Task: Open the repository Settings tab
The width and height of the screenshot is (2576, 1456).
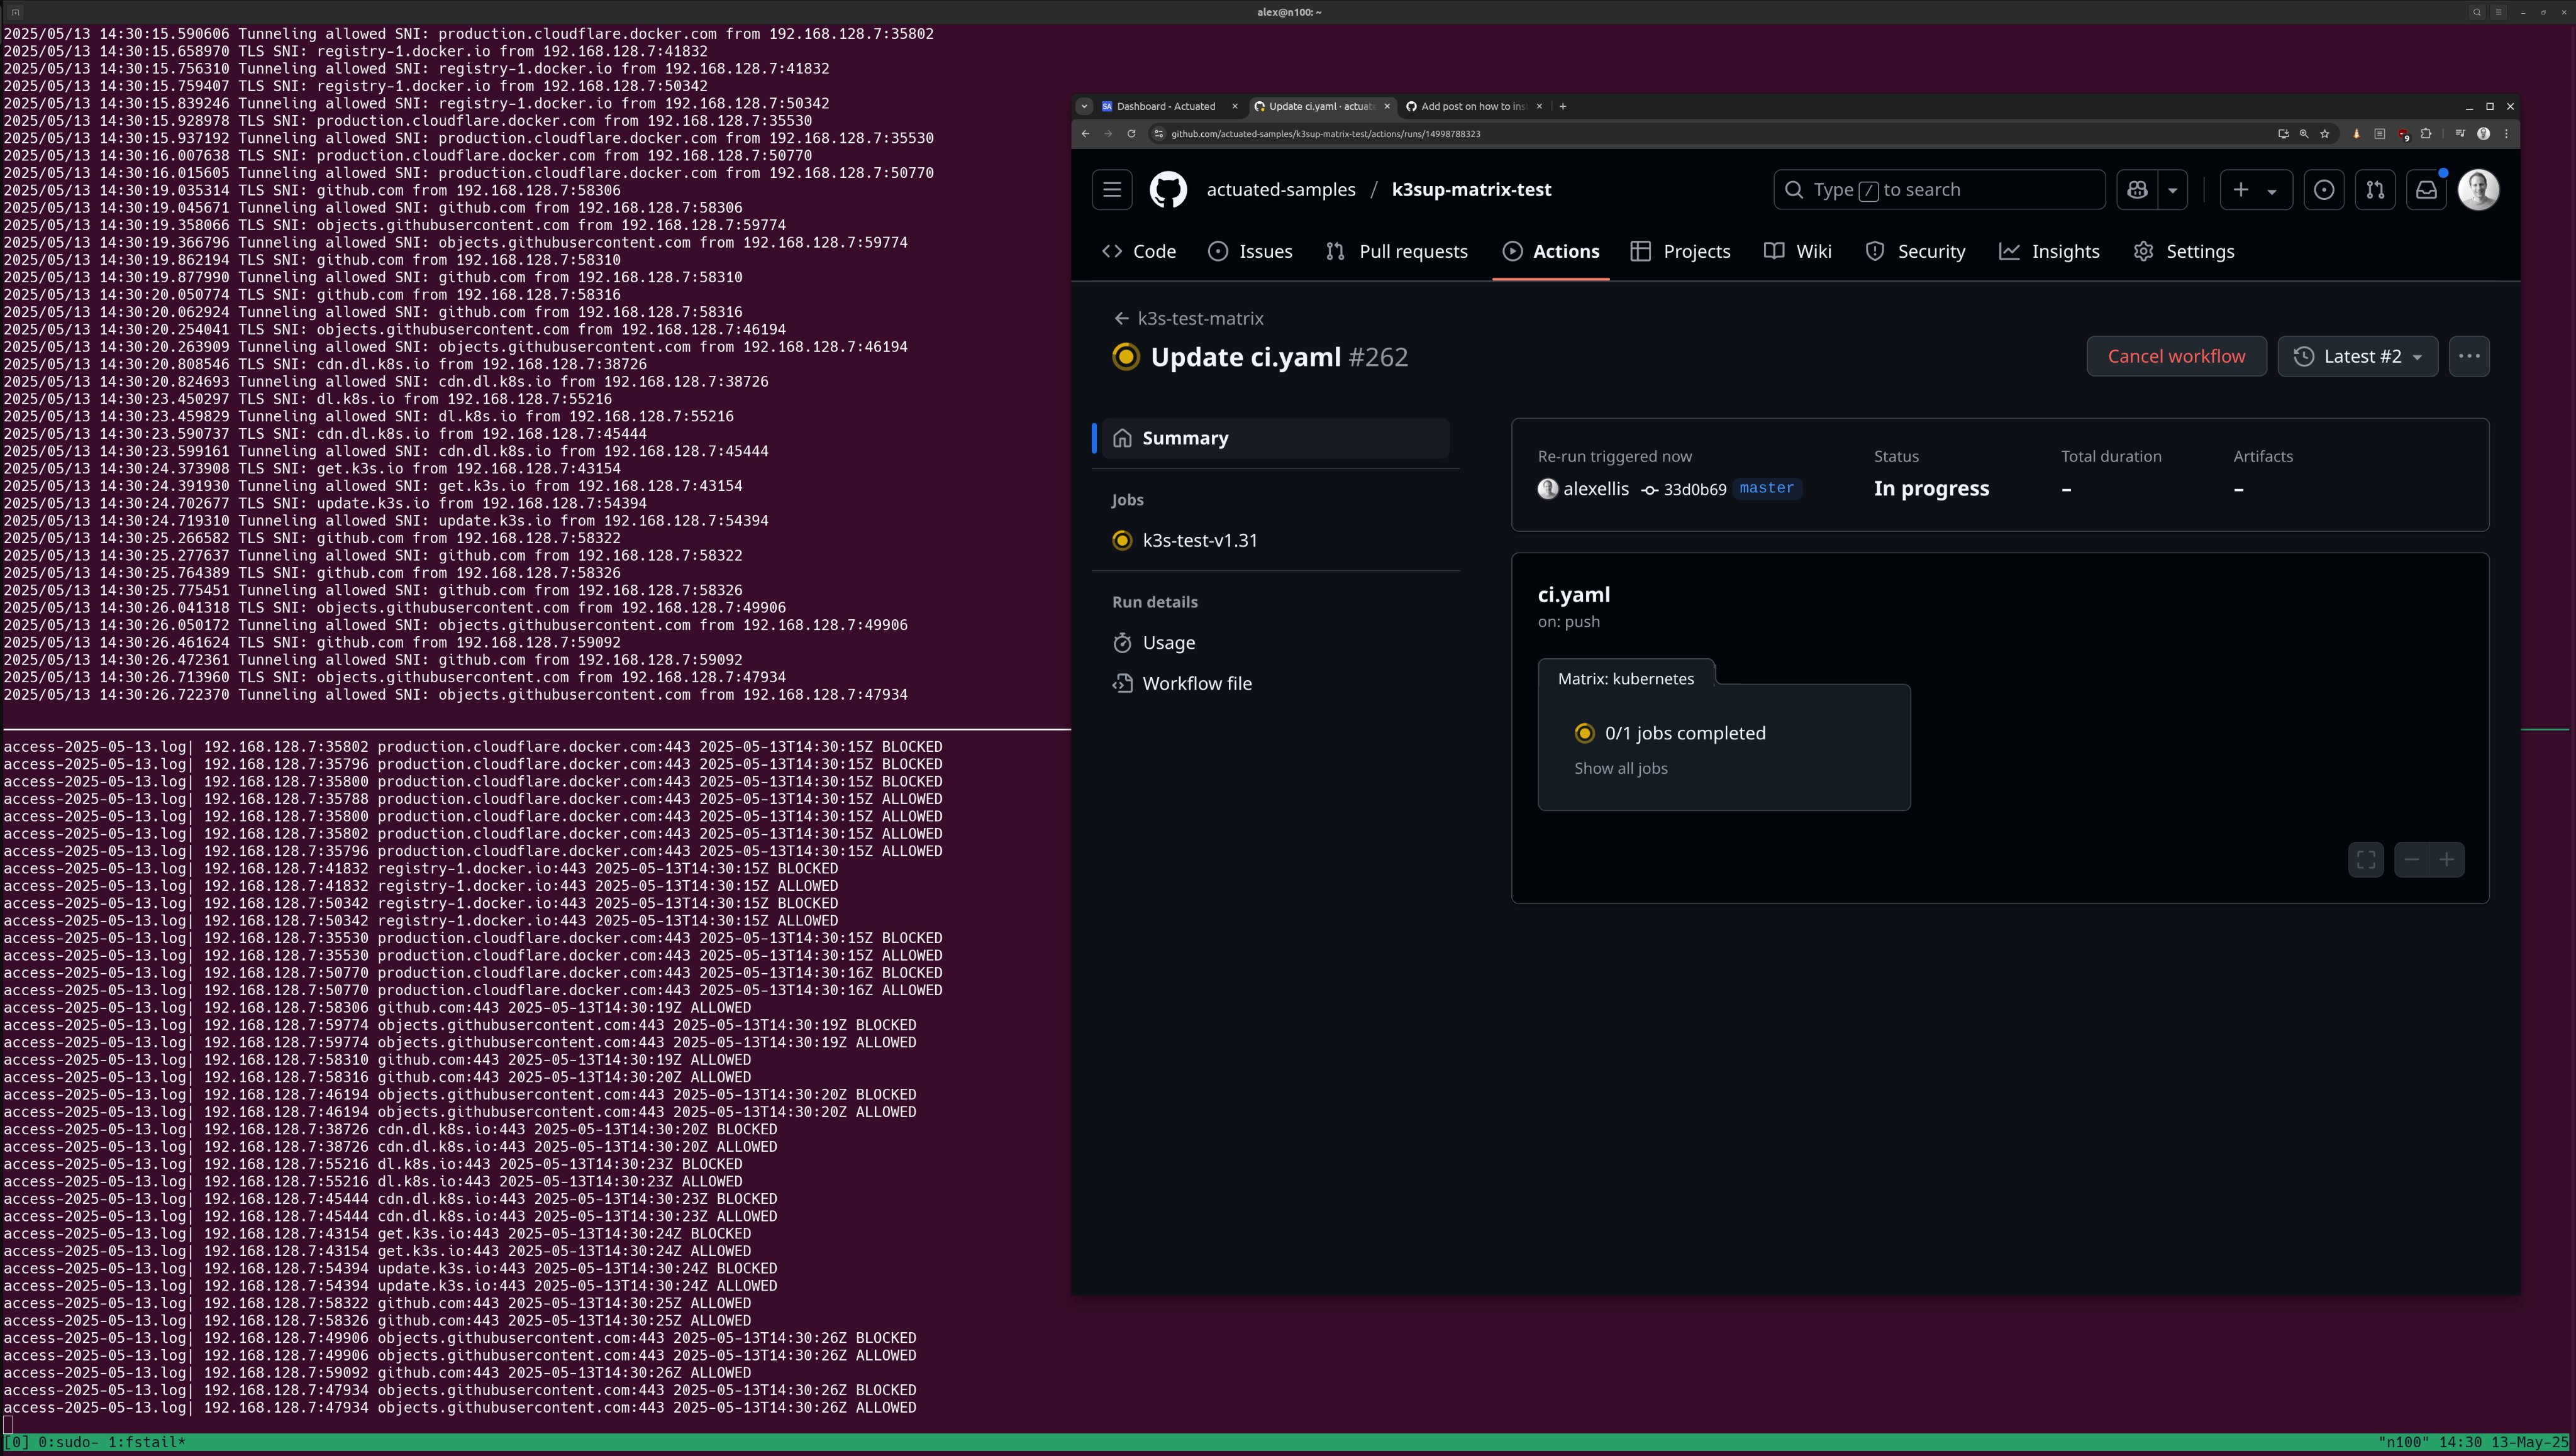Action: coord(2184,252)
